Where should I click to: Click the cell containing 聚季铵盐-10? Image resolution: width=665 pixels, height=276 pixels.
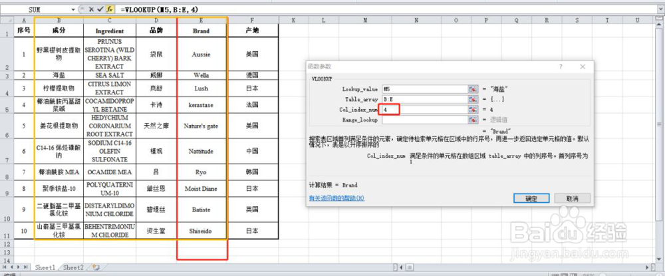click(x=59, y=189)
